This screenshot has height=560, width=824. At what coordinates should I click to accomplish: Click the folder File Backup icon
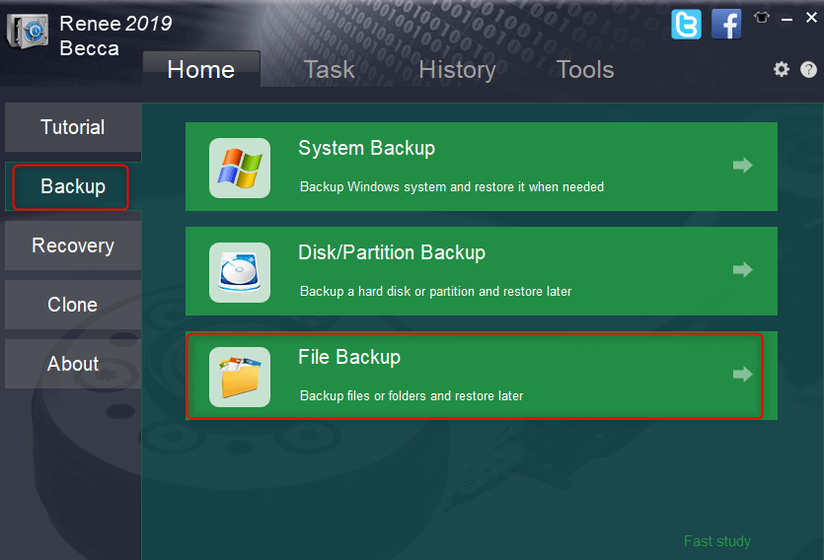click(240, 377)
